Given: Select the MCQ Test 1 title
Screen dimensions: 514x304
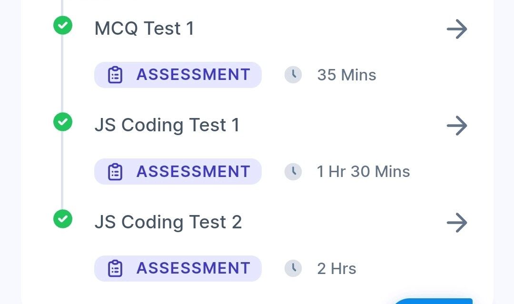Looking at the screenshot, I should tap(144, 28).
